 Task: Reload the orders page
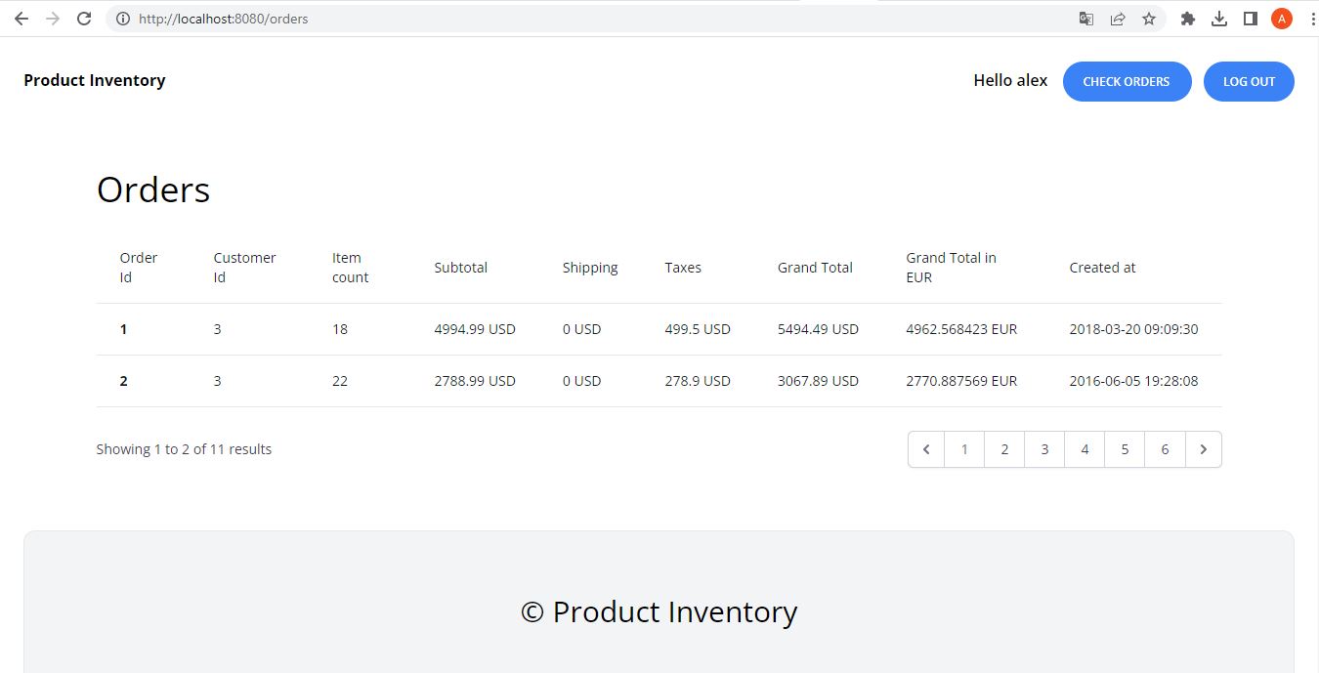click(x=83, y=18)
